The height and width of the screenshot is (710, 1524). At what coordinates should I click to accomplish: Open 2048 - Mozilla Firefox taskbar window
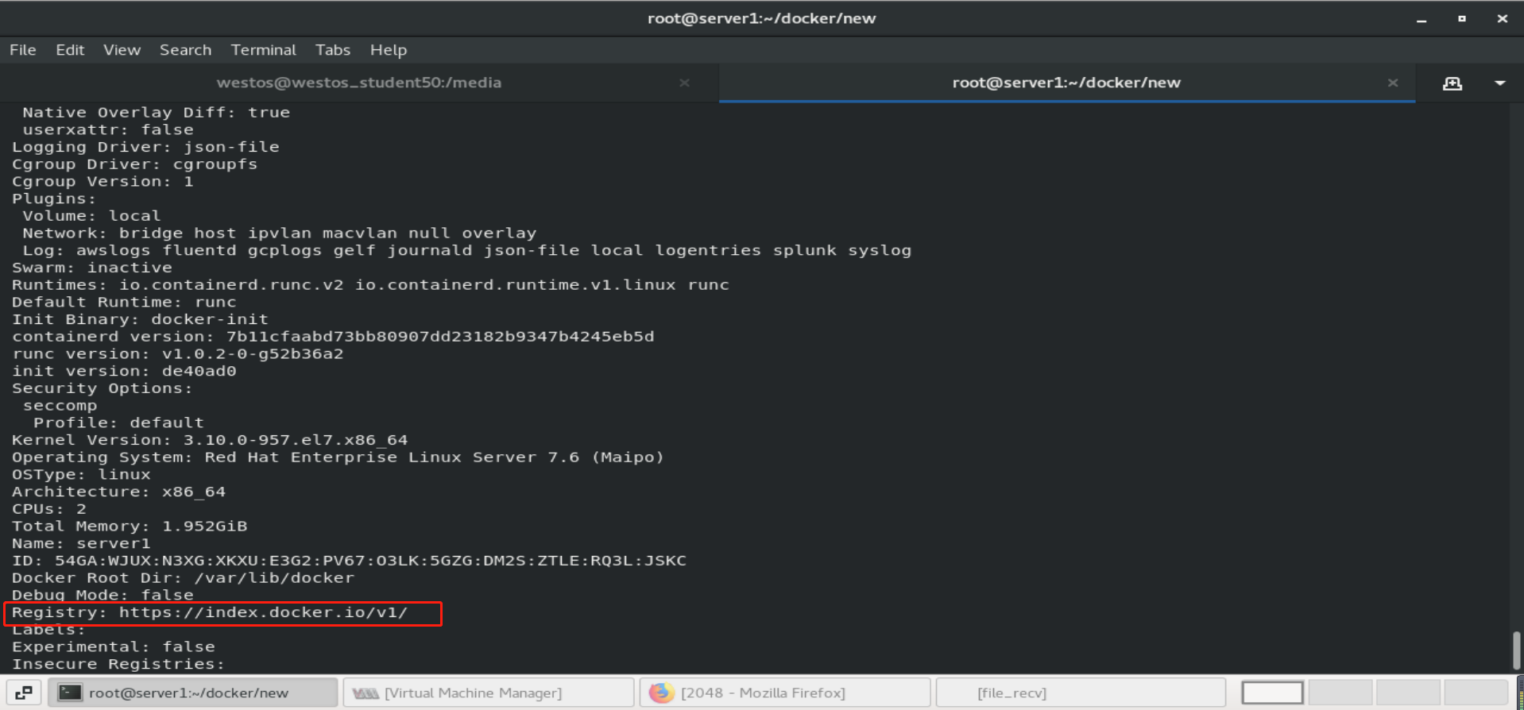[x=785, y=693]
